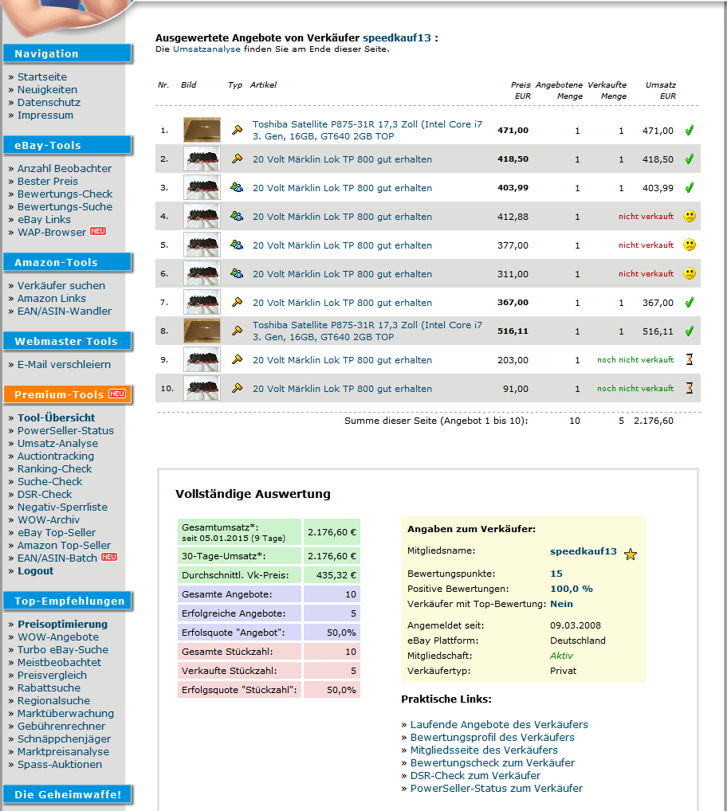Open the Umsatzanalyse link below the heading
The image size is (727, 811).
(206, 49)
